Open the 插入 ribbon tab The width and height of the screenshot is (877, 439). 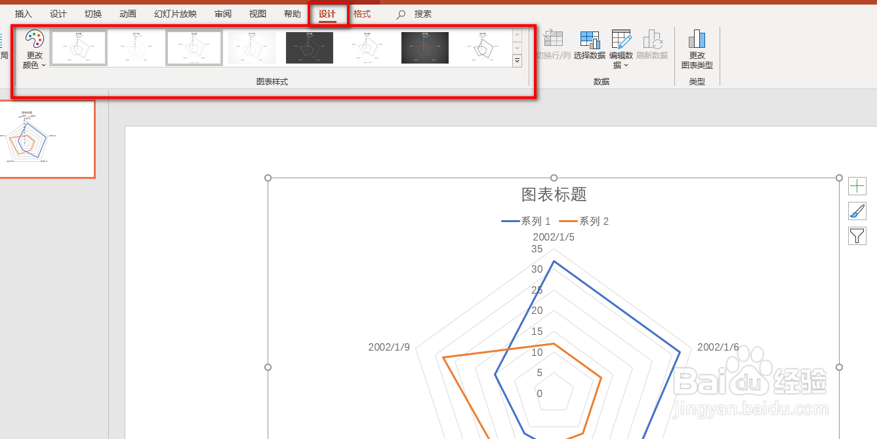24,14
